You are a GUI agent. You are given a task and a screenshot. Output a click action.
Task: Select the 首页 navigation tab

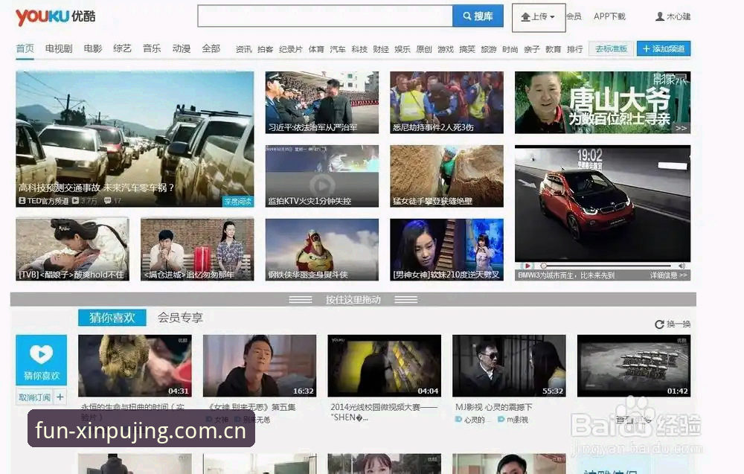pyautogui.click(x=25, y=48)
